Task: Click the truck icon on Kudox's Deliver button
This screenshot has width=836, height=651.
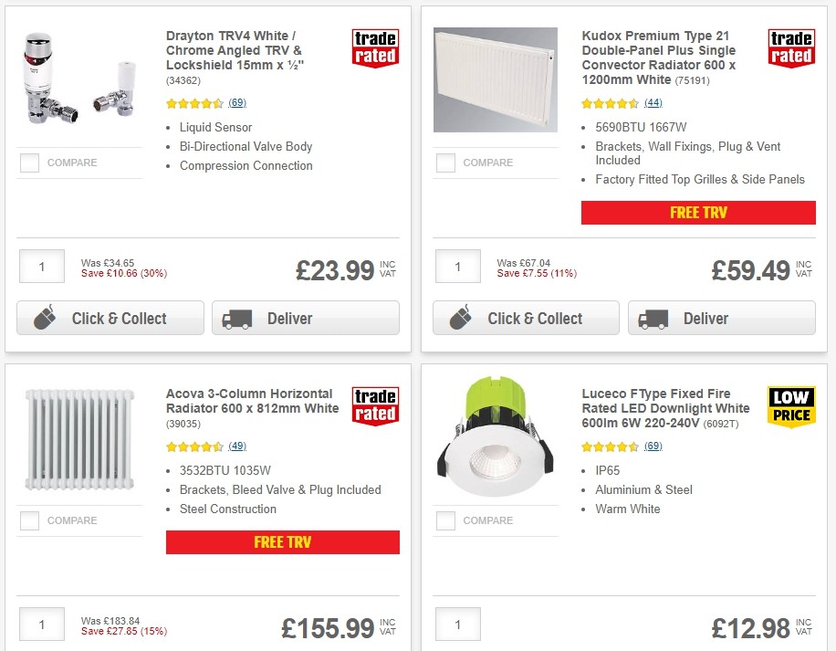Action: 653,318
